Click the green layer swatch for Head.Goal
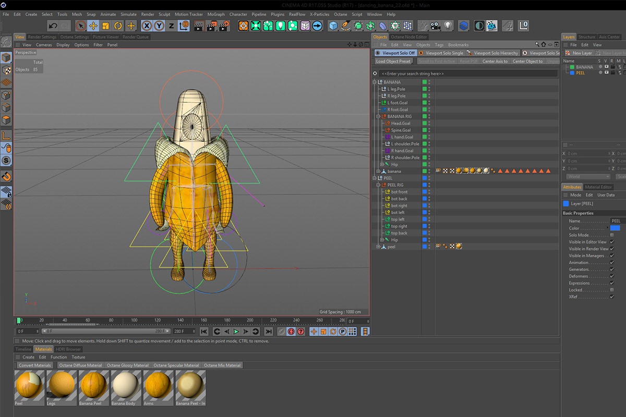Screen dimensions: 626x417 click(x=425, y=124)
